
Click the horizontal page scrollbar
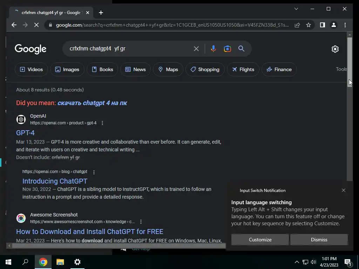pyautogui.click(x=118, y=246)
